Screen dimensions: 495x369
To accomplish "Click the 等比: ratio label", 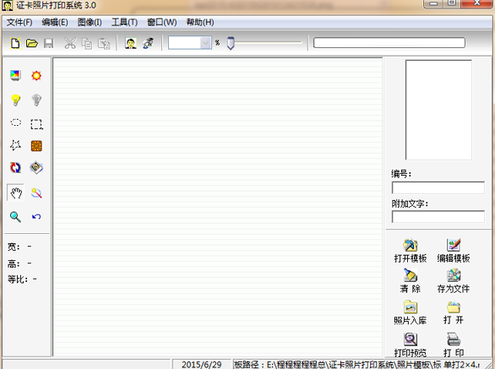I will tap(18, 279).
